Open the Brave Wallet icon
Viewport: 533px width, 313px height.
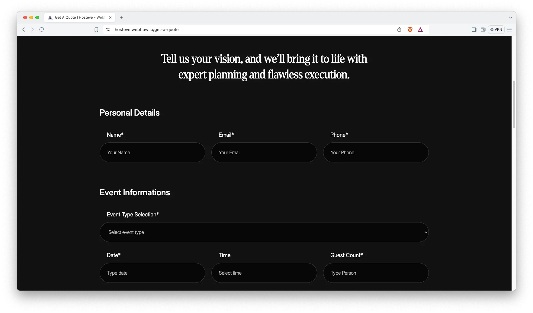(x=483, y=30)
